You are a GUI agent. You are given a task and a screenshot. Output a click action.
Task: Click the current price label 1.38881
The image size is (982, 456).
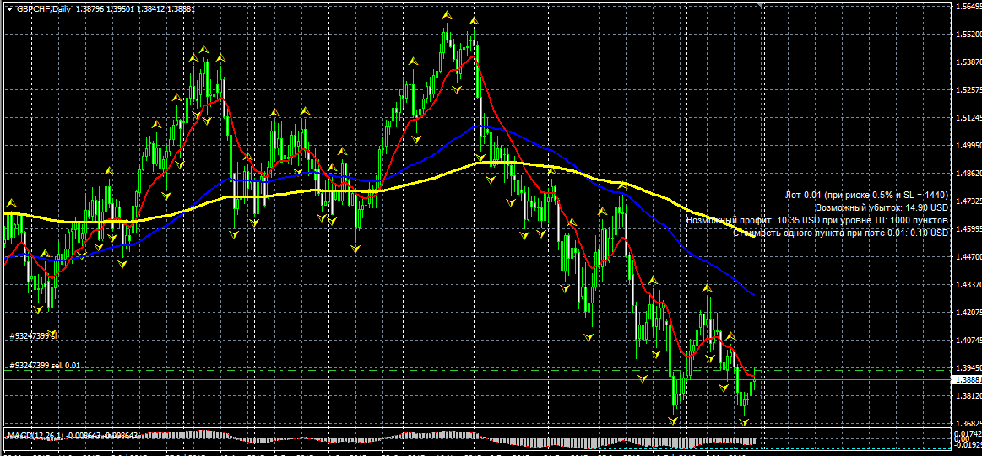966,379
